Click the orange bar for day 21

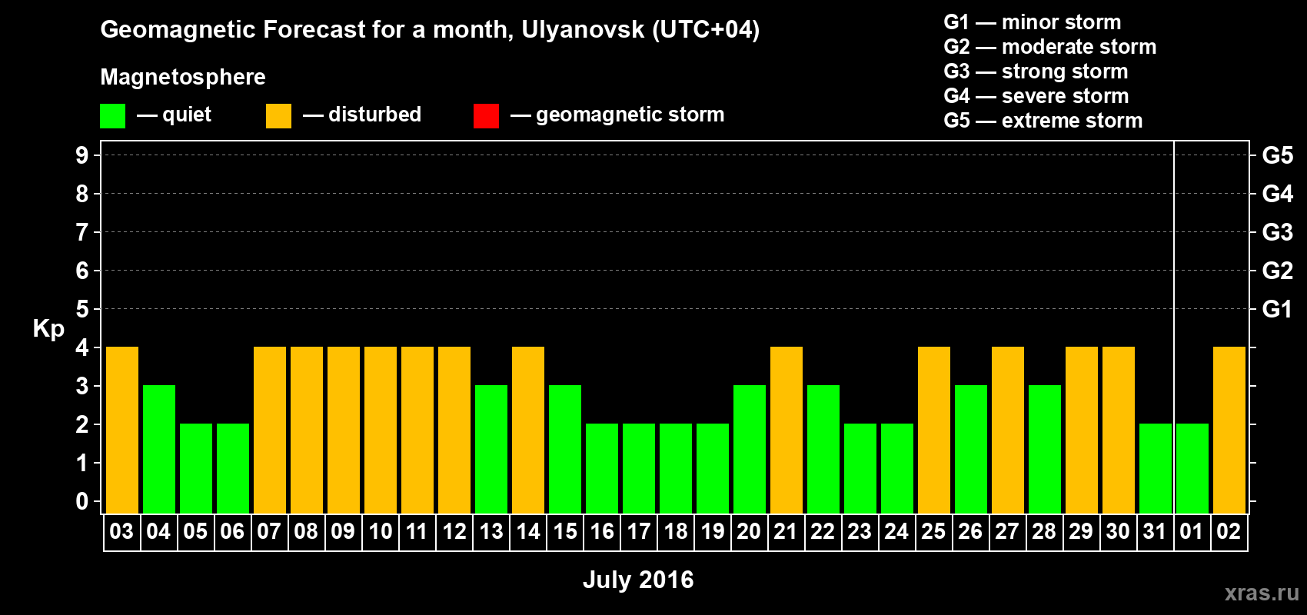coord(787,430)
